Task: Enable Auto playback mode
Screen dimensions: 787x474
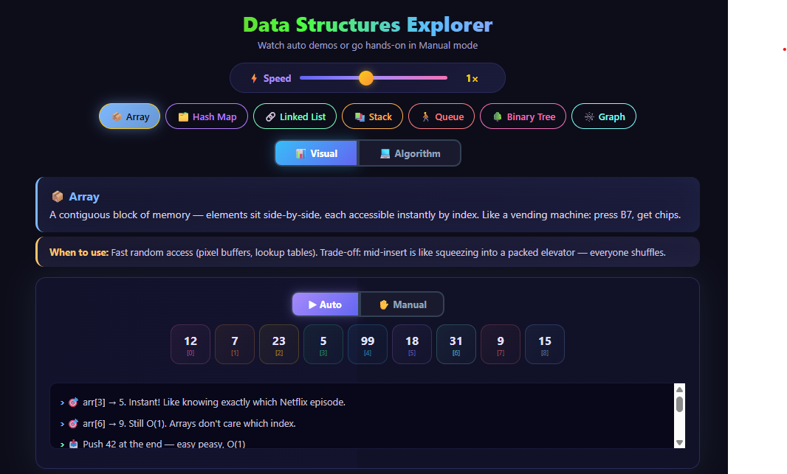Action: pos(325,304)
